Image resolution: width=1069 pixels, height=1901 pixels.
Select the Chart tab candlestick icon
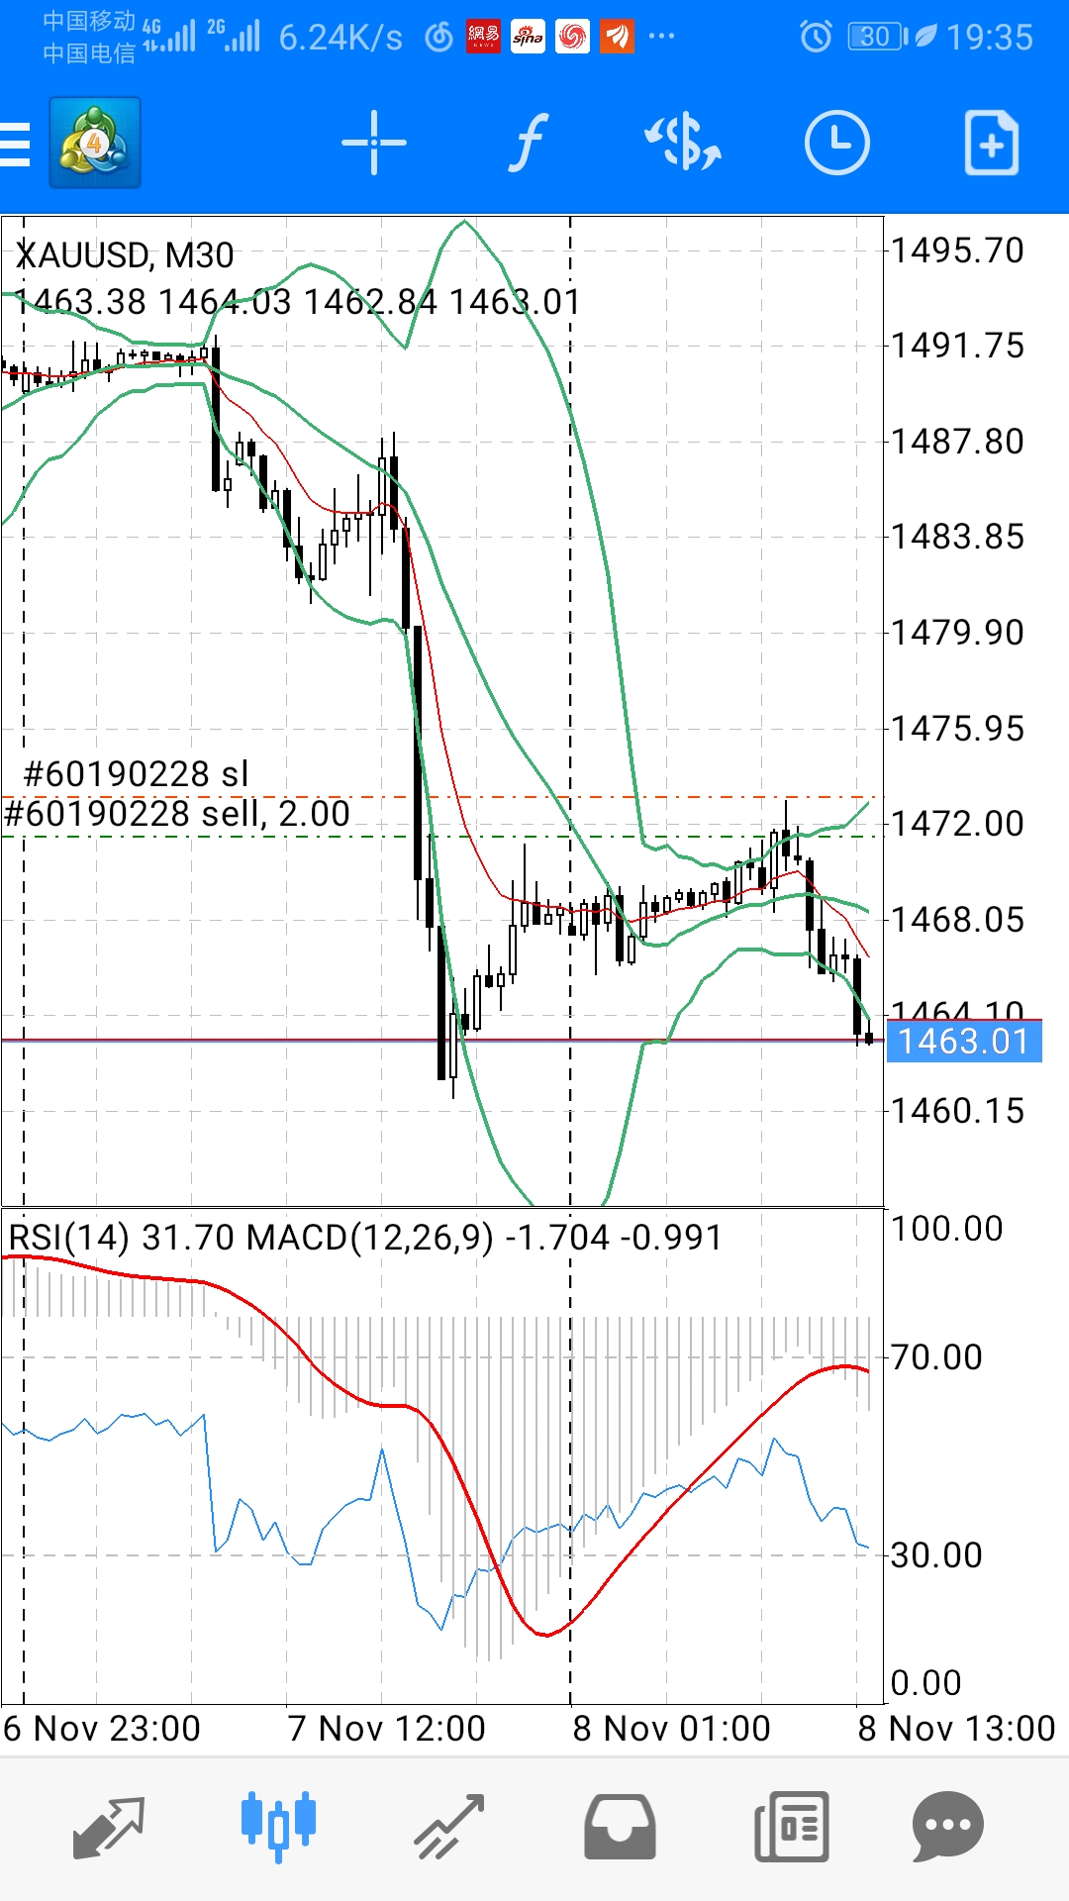coord(279,1827)
